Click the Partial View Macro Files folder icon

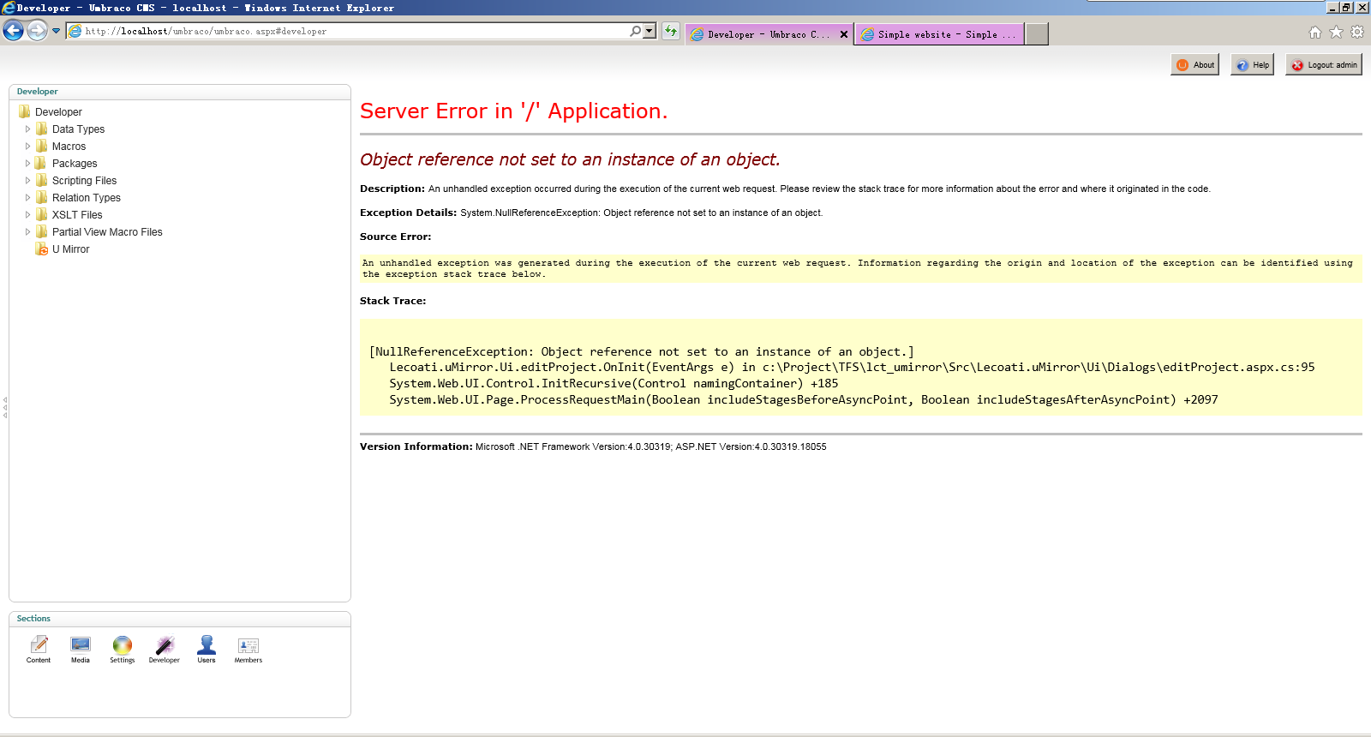point(41,231)
